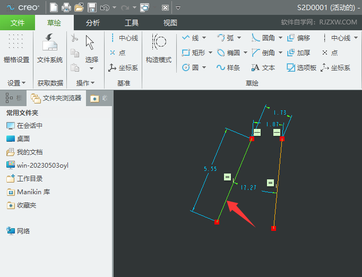Expand the Arc (弧) dropdown arrow

click(x=239, y=38)
